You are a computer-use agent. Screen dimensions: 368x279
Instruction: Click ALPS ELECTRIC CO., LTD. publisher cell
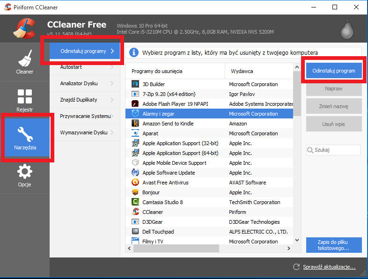(258, 232)
